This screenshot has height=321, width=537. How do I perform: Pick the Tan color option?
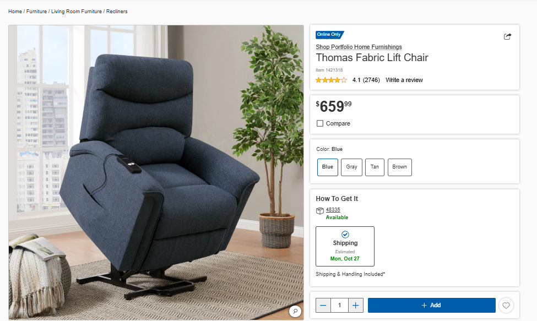click(x=375, y=167)
